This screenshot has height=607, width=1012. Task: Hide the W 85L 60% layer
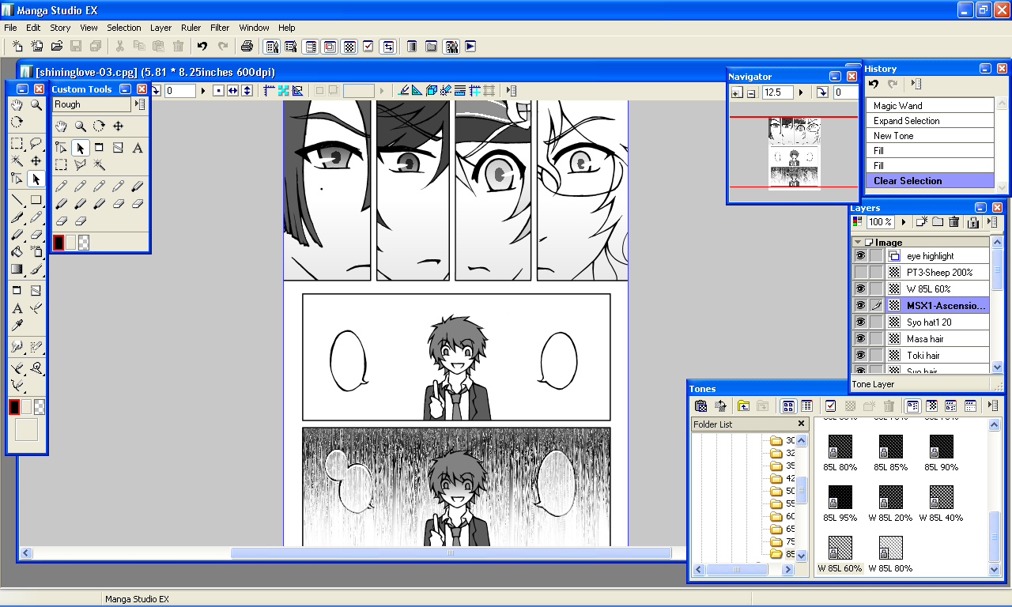[x=860, y=289]
